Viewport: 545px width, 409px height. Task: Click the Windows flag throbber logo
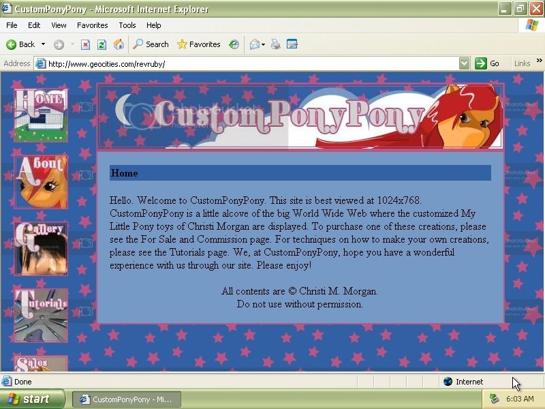[531, 25]
